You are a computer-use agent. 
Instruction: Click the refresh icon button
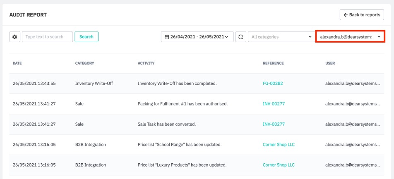point(240,37)
